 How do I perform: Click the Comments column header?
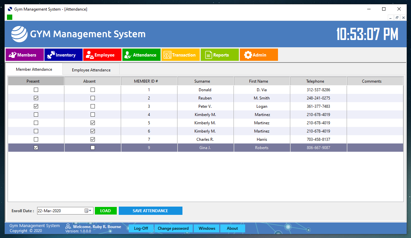pyautogui.click(x=375, y=81)
